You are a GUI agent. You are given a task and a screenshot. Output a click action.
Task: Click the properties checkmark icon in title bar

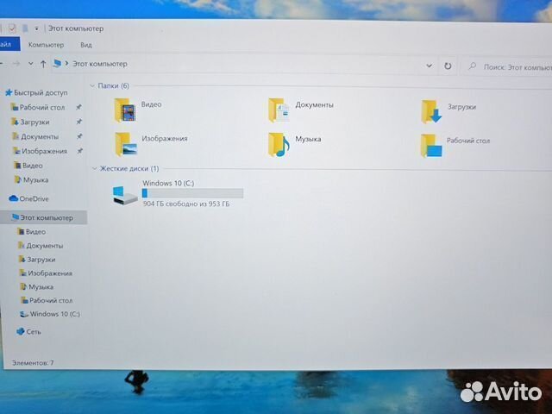[x=12, y=28]
